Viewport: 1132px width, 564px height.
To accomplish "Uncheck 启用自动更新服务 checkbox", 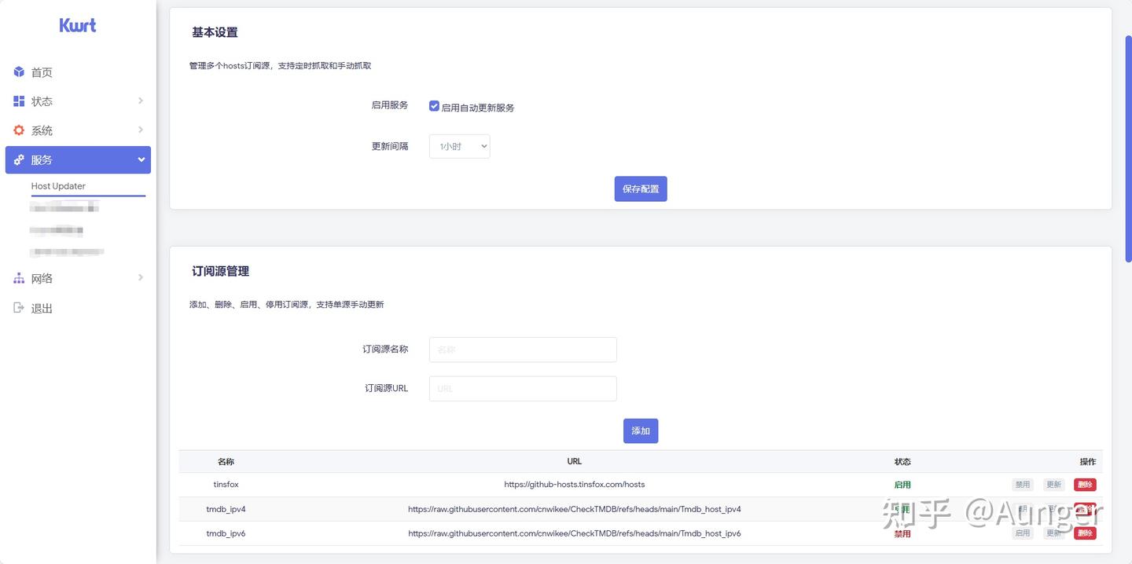I will pos(434,105).
